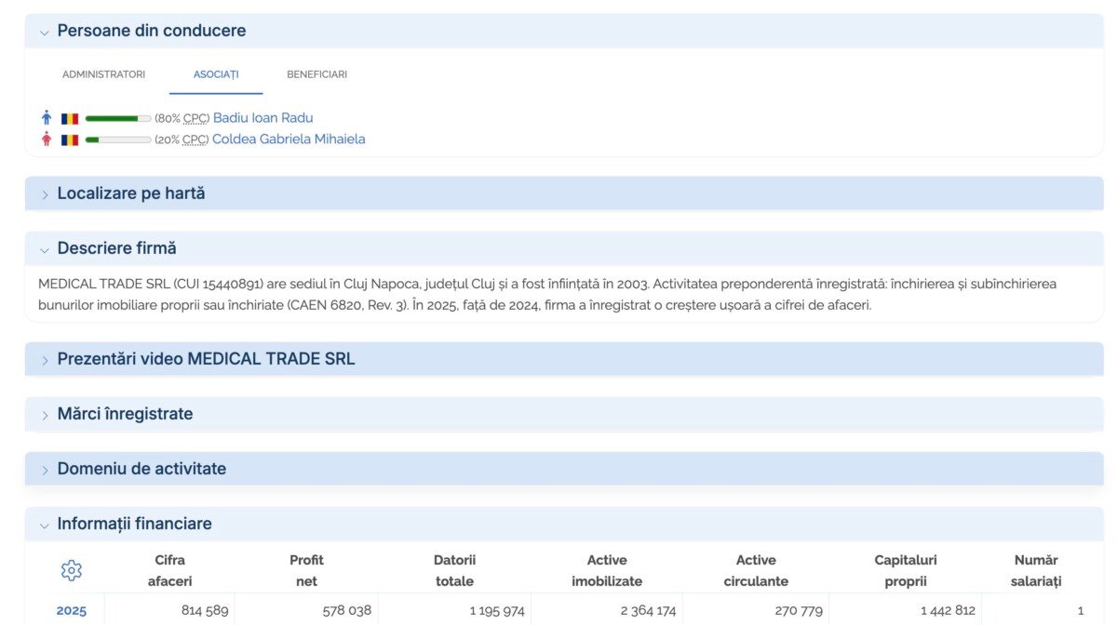This screenshot has width=1117, height=625.
Task: Click the 20% ownership progress bar
Action: [x=118, y=140]
